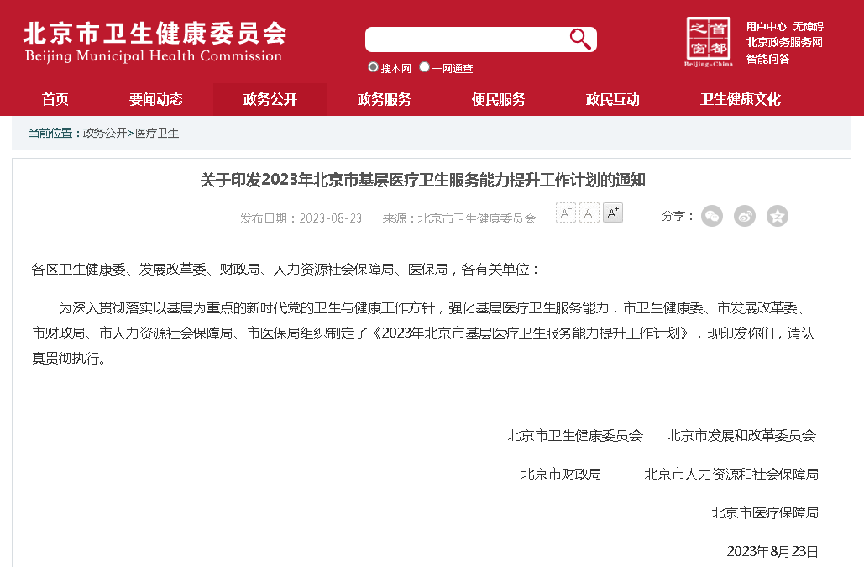864x567 pixels.
Task: Click the signature 北京市人力资源和社会保障局
Action: 731,475
